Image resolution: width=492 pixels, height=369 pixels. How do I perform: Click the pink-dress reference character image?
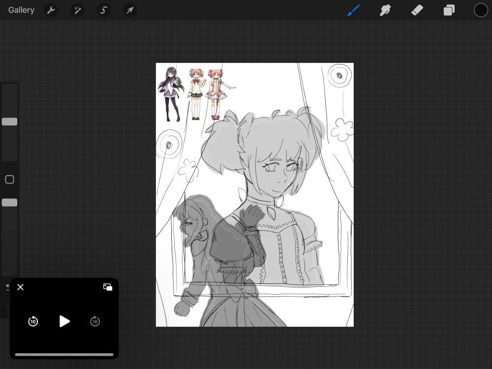click(x=219, y=94)
